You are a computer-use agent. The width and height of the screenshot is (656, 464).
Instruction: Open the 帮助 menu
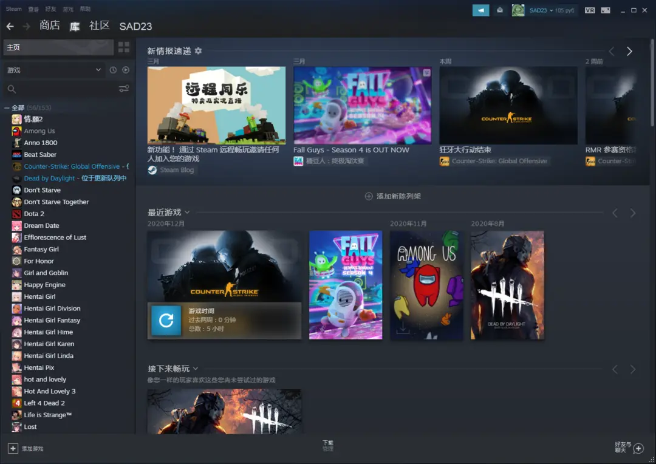(x=86, y=9)
